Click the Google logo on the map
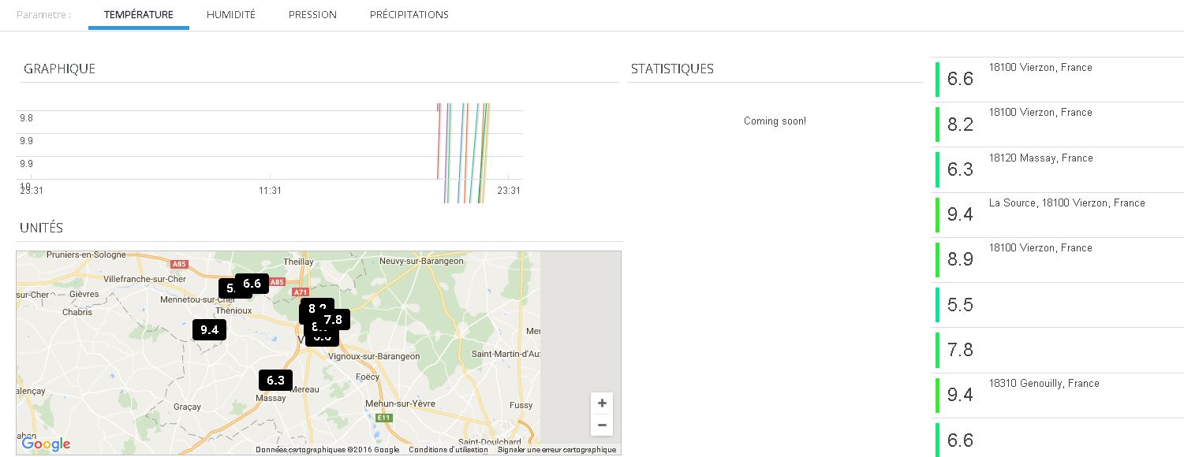 [46, 444]
